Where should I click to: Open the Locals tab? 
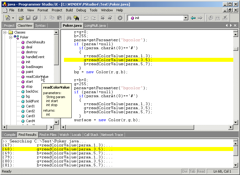click(77, 135)
